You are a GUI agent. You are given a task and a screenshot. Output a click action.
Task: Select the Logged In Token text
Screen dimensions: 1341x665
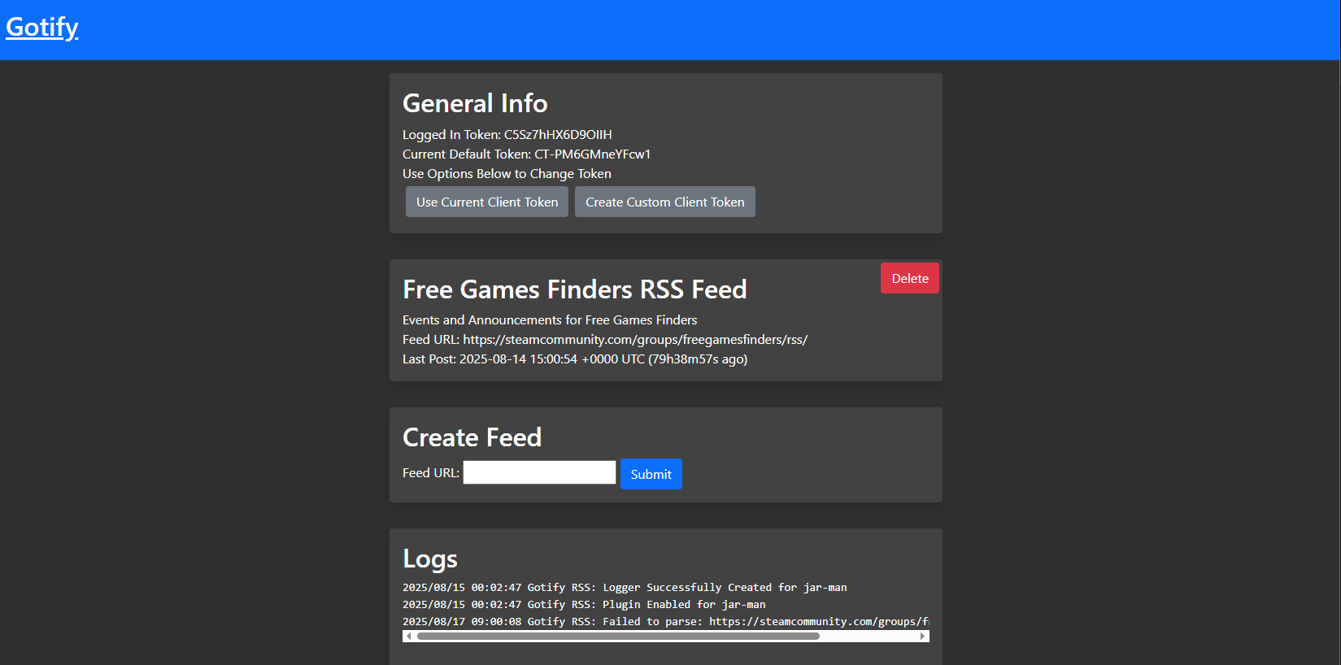point(507,135)
